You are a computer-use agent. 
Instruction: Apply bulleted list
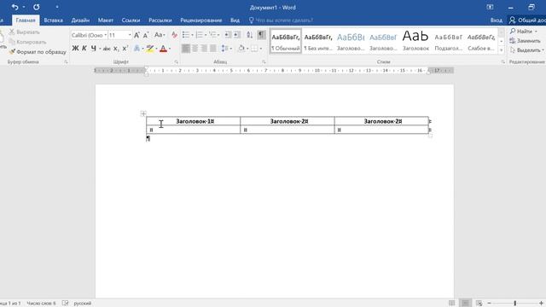(x=186, y=35)
